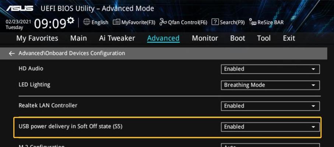
Task: Select the USB power delivery setting row
Action: coord(168,127)
